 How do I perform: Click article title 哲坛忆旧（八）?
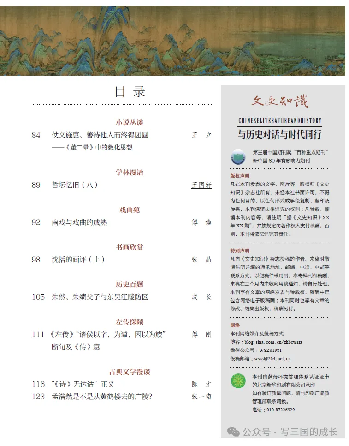coord(75,185)
